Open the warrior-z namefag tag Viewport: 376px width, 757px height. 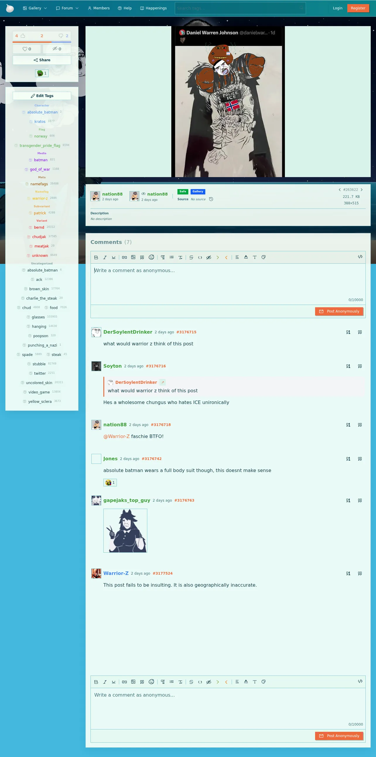coord(40,199)
